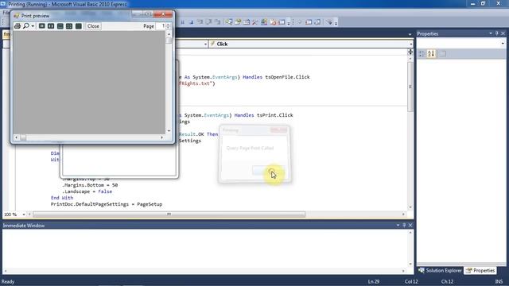
Task: Click Print preview horizontal scrollbar right arrow
Action: (162, 137)
